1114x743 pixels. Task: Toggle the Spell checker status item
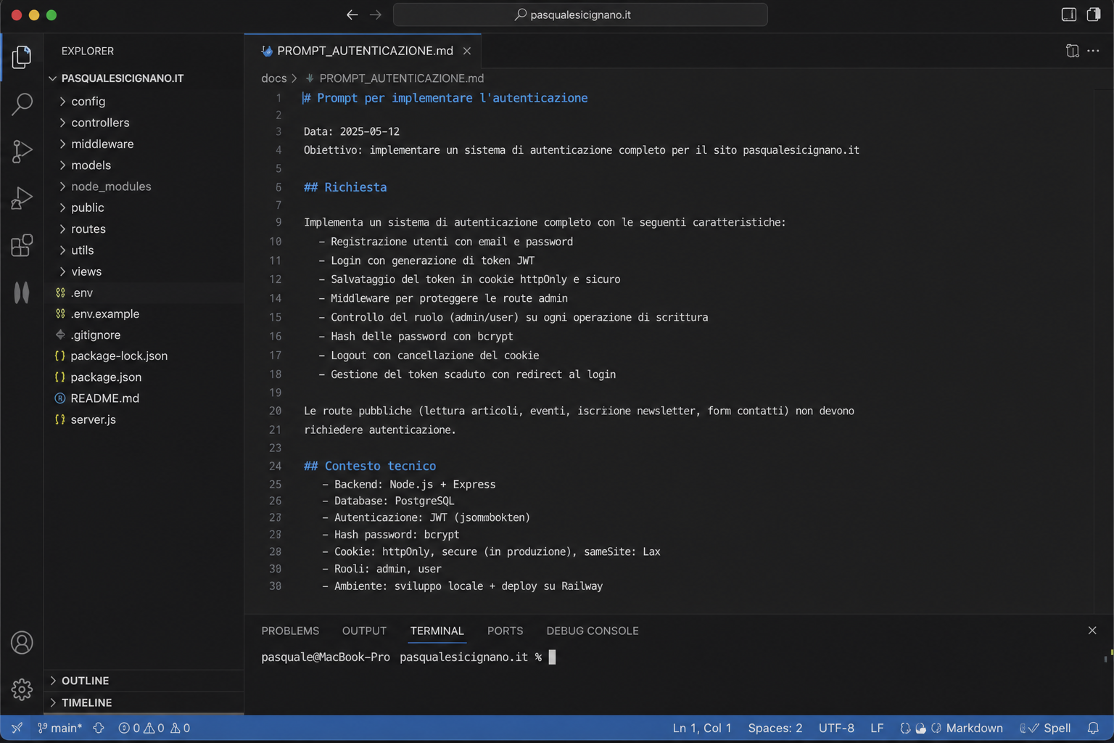coord(1045,728)
